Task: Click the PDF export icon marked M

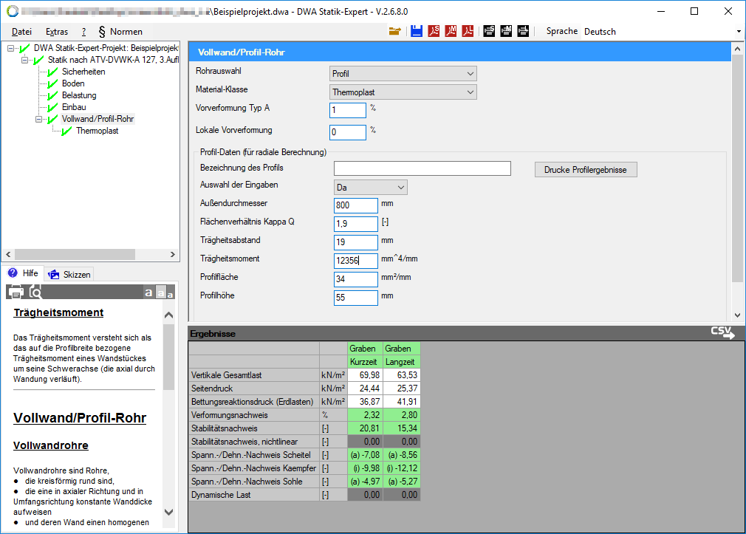Action: click(x=451, y=31)
